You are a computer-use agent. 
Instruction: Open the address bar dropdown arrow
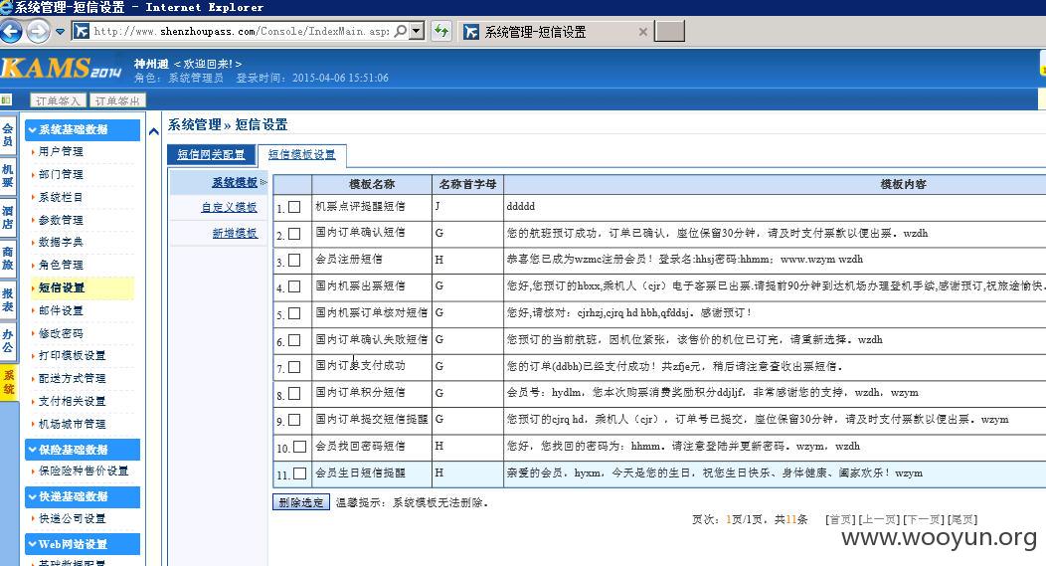(417, 31)
